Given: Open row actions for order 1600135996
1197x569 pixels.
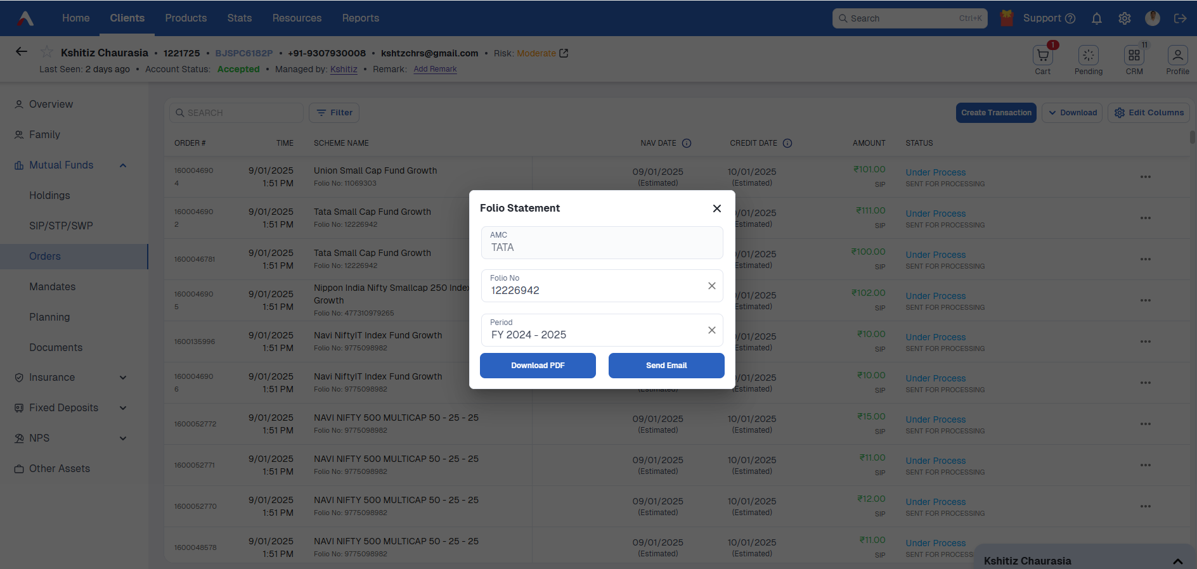Looking at the screenshot, I should pyautogui.click(x=1146, y=342).
